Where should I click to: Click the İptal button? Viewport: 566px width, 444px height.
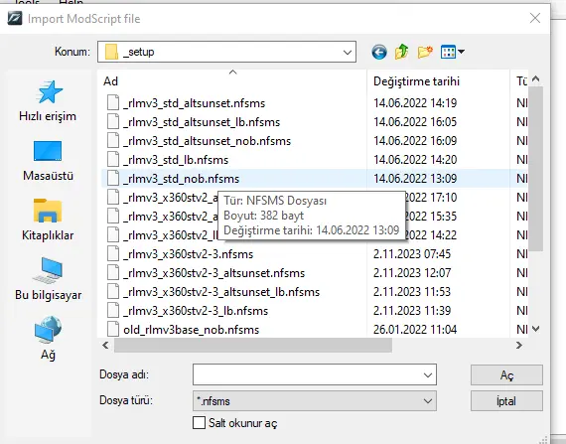[506, 401]
